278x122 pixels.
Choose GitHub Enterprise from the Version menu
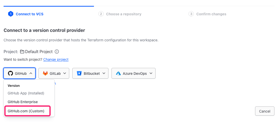click(x=23, y=102)
